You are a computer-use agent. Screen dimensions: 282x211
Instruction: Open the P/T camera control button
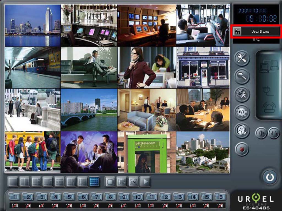(x=242, y=112)
